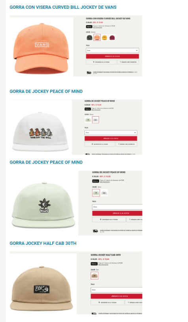
Task: Select the burgundy cap color swatch
Action: click(x=112, y=38)
